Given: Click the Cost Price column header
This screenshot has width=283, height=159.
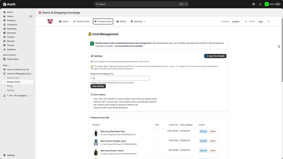Looking at the screenshot, I should pyautogui.click(x=173, y=125).
